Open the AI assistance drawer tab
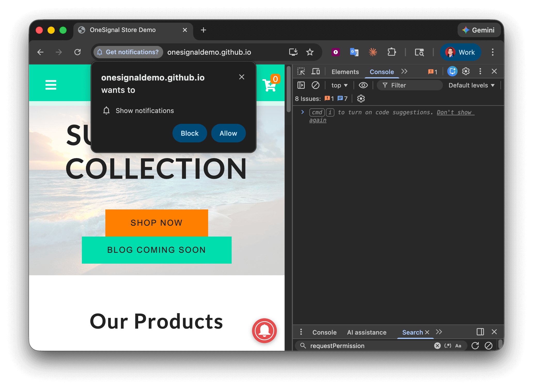Screen dimensions: 533x389 click(x=366, y=332)
